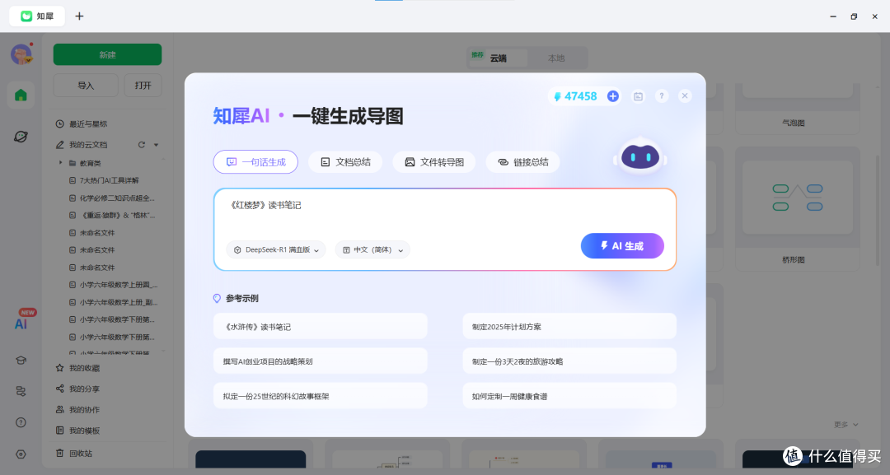Click the 47458 credits balance
Viewport: 890px width, 475px height.
[575, 96]
